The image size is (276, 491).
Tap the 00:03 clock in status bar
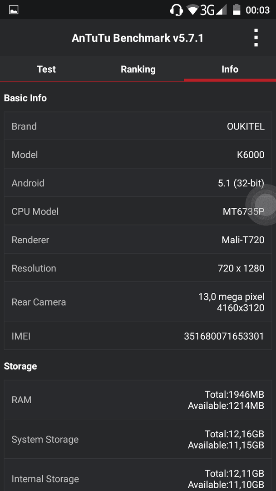click(257, 10)
